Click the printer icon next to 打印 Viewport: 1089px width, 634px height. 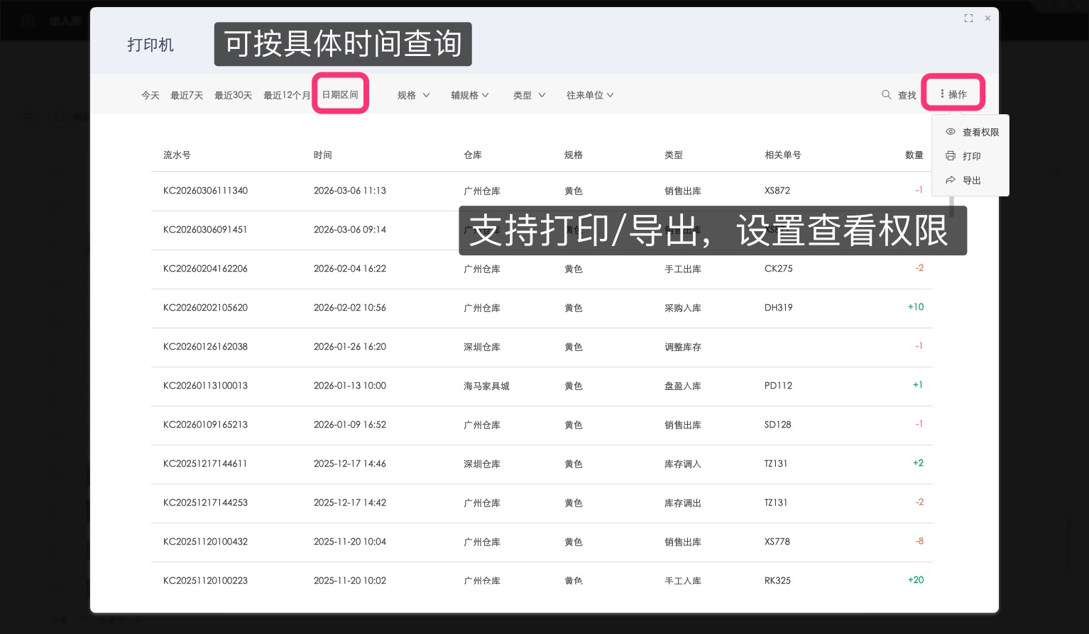[x=951, y=156]
